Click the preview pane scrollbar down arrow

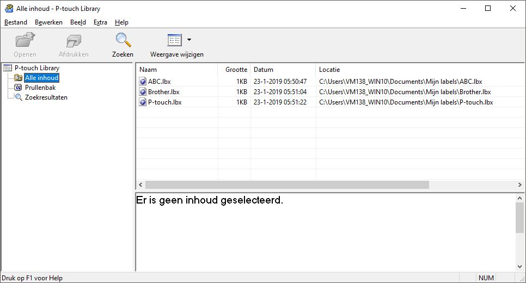(x=519, y=267)
